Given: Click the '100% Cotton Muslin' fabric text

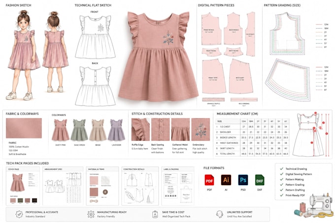Looking at the screenshot, I should [19, 147].
